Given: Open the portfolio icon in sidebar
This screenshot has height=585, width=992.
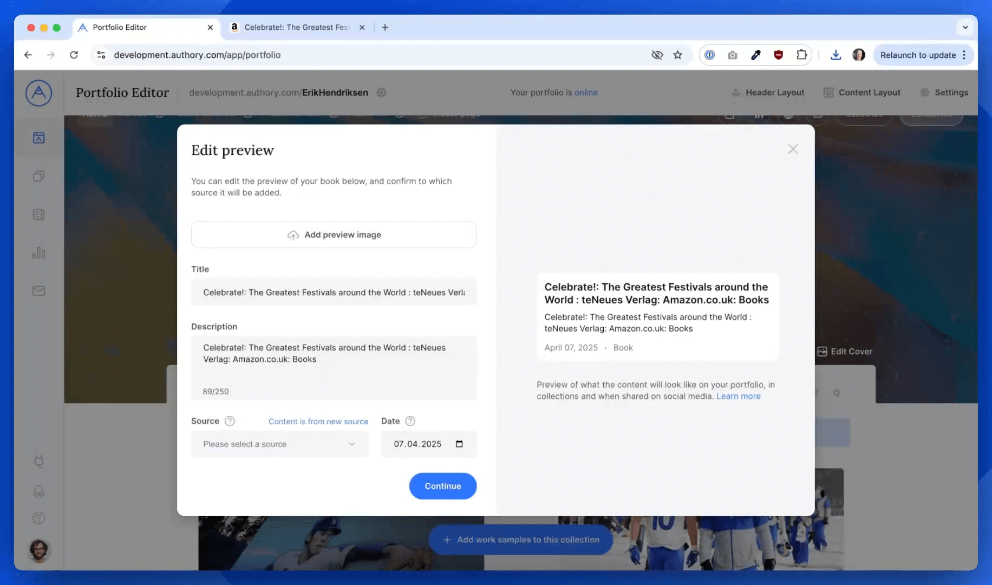Looking at the screenshot, I should click(x=38, y=138).
